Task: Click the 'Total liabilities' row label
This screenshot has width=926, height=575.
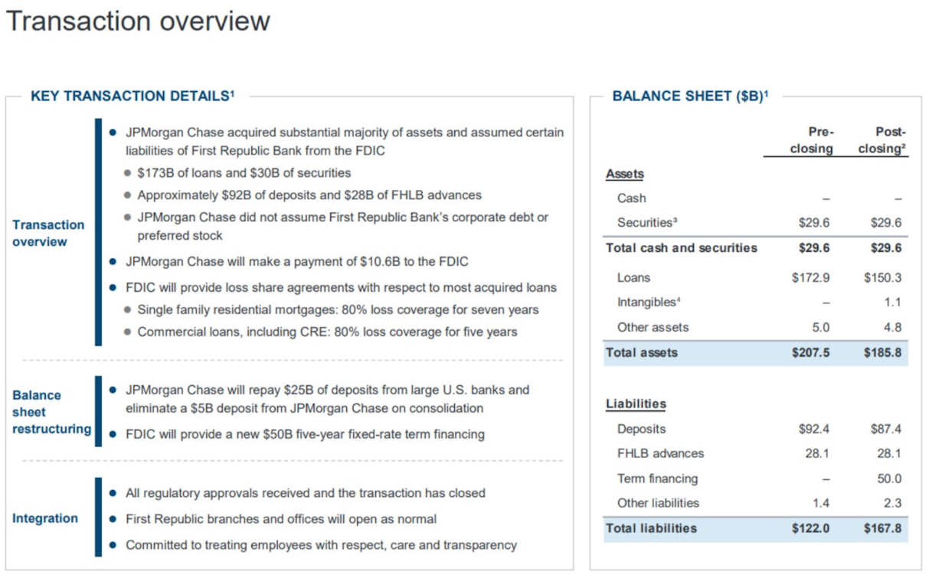Action: (x=651, y=528)
